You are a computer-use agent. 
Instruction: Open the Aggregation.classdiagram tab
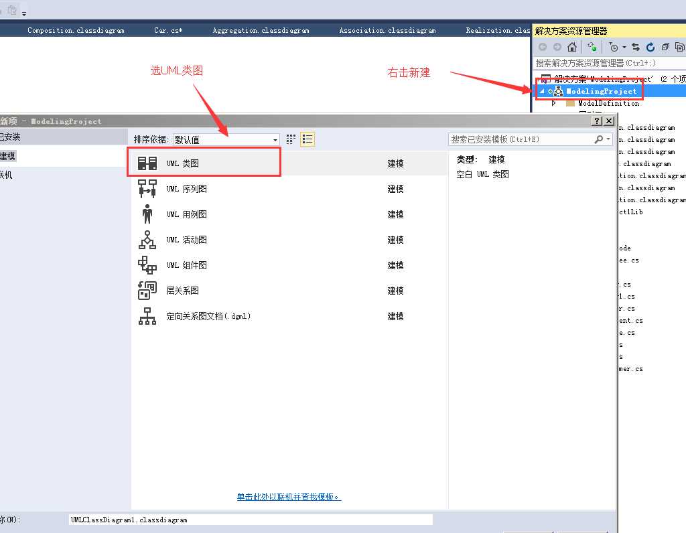[261, 30]
